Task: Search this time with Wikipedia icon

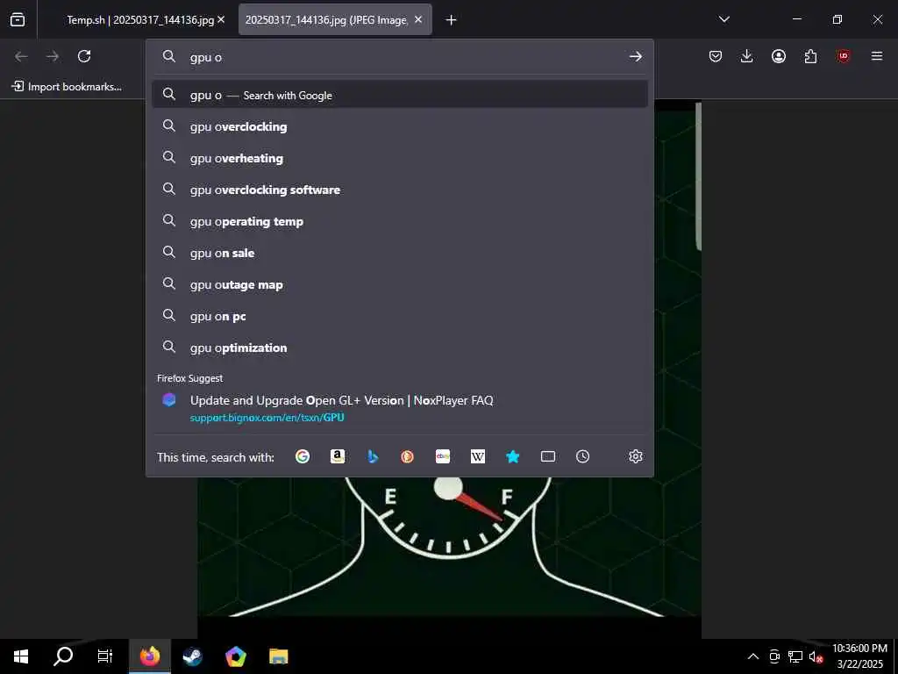Action: pos(478,456)
